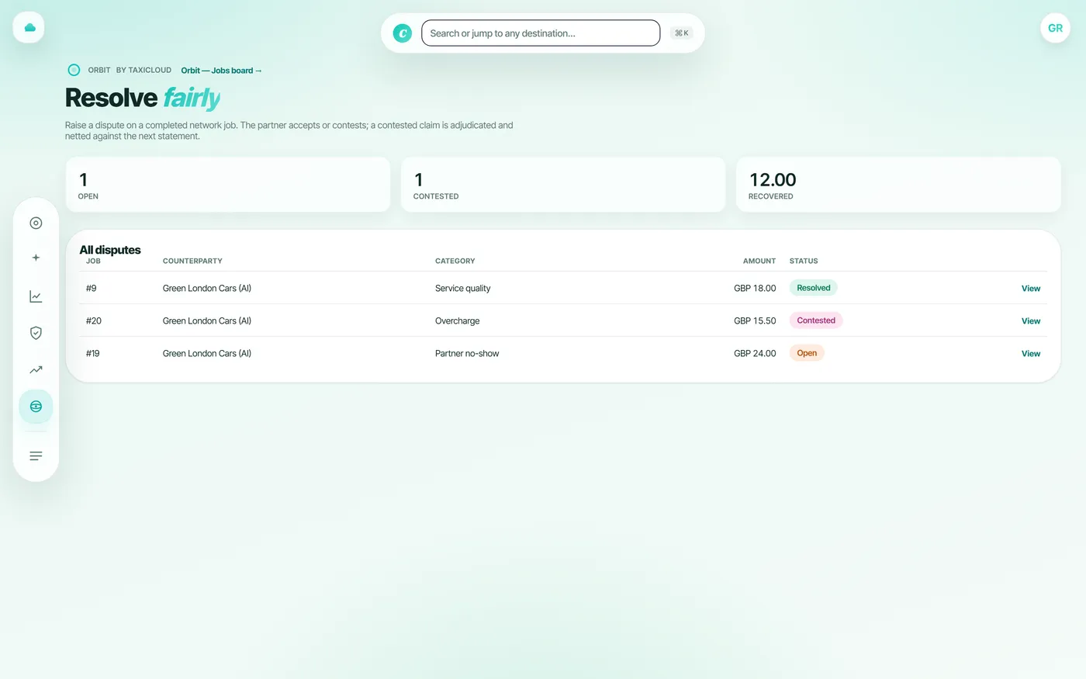Click the GBP 15.50 amount
1086x679 pixels.
coord(755,321)
